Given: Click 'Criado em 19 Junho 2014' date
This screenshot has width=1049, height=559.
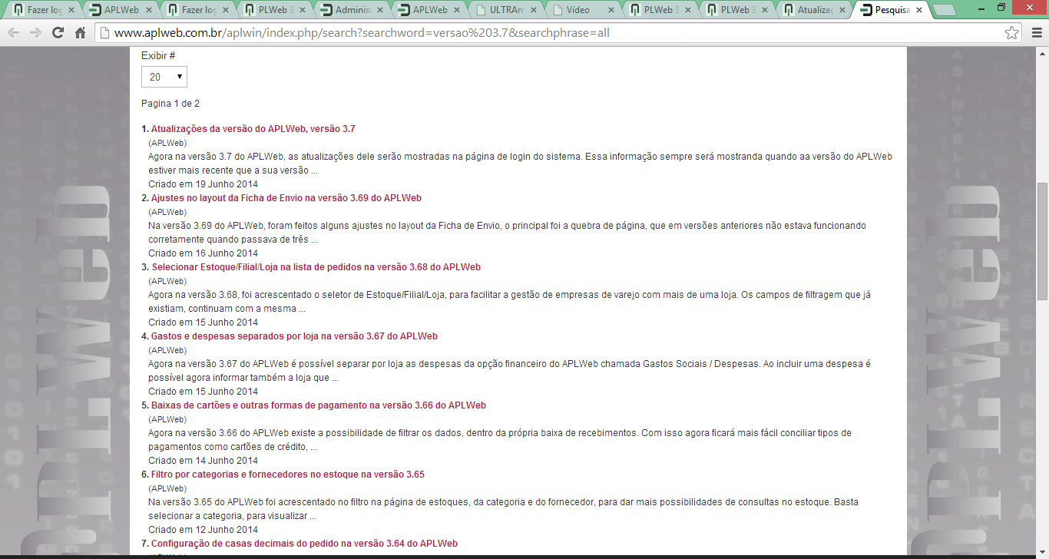Looking at the screenshot, I should [x=203, y=184].
